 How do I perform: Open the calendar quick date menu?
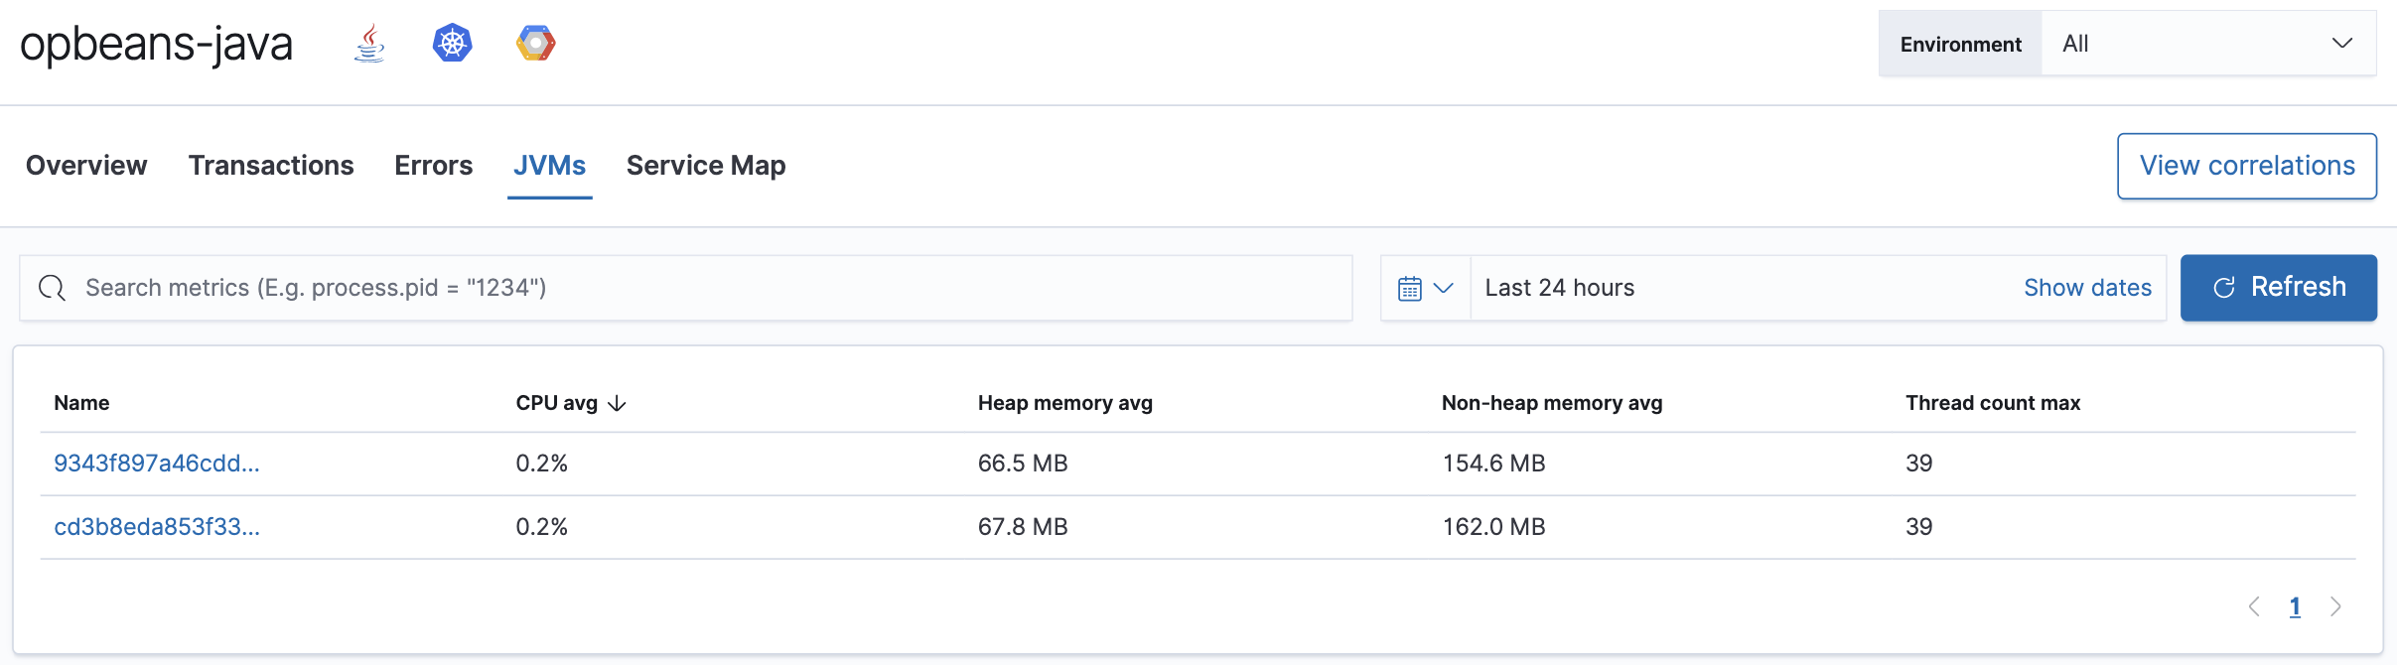click(x=1425, y=288)
